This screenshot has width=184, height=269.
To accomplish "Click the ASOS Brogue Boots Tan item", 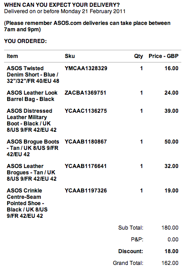I will [33, 148].
